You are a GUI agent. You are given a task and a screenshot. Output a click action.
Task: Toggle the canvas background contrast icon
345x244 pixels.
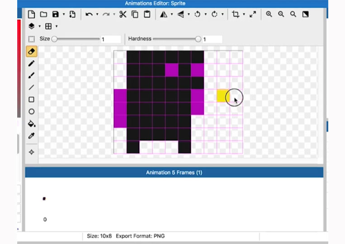click(305, 14)
